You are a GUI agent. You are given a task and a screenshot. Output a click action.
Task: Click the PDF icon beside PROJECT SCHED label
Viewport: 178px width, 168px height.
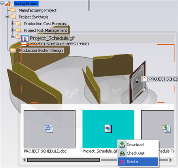(x=145, y=79)
